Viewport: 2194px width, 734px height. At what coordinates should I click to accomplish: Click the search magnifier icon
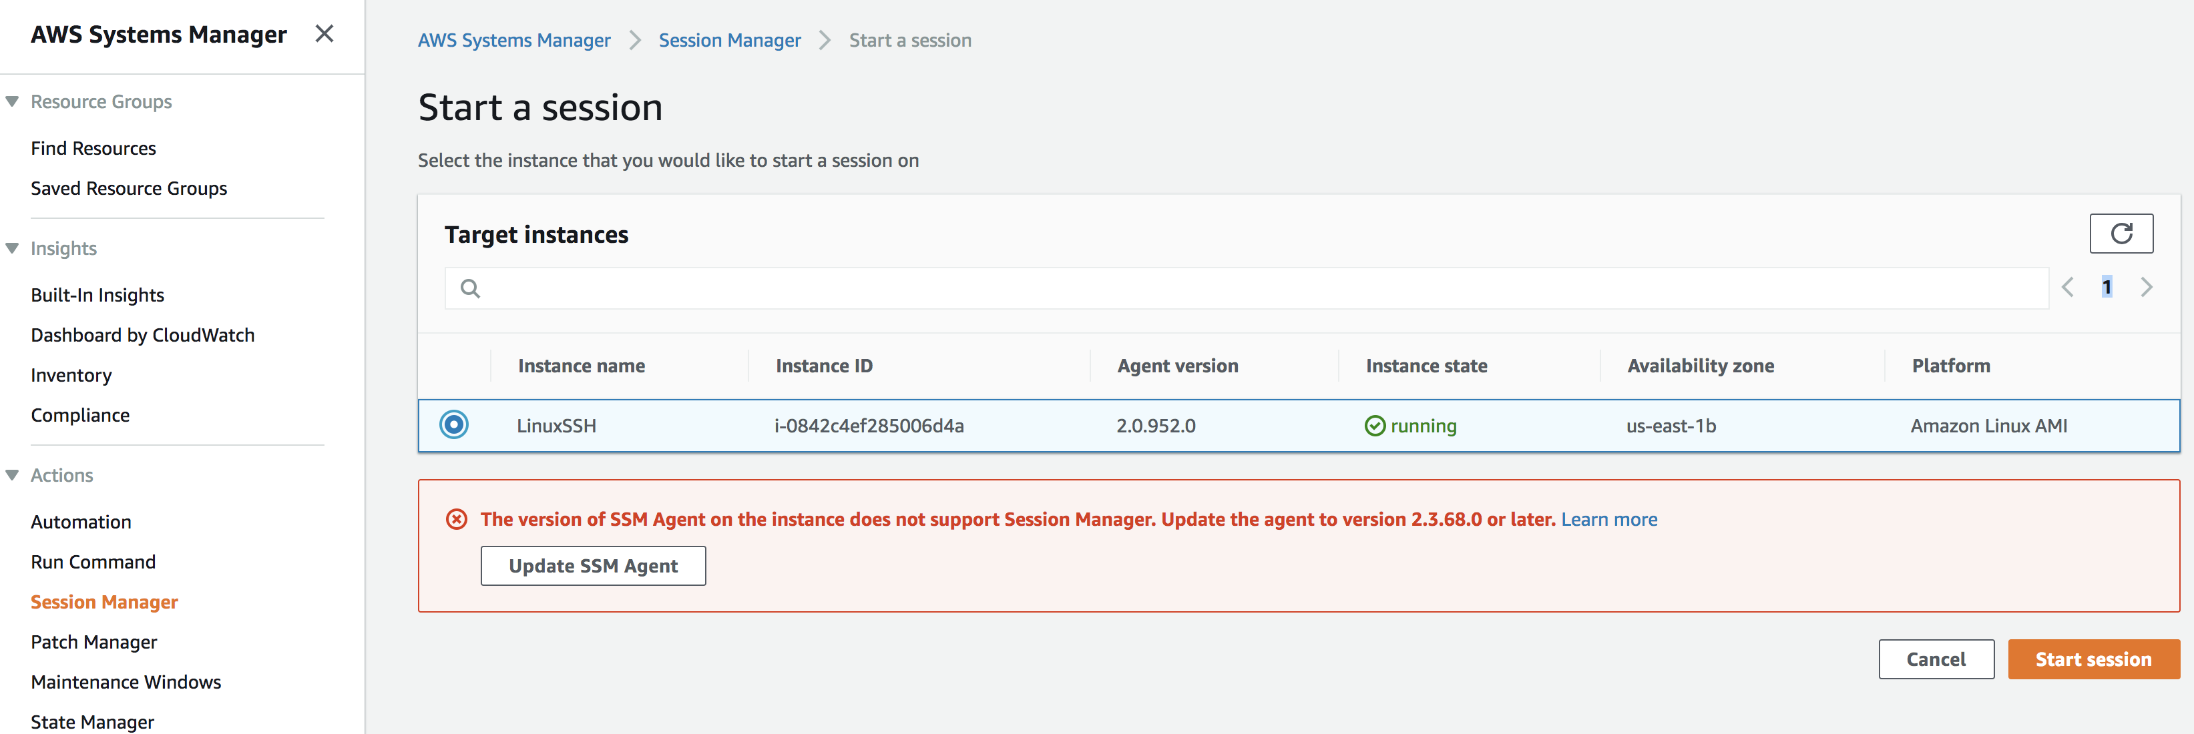pyautogui.click(x=470, y=289)
